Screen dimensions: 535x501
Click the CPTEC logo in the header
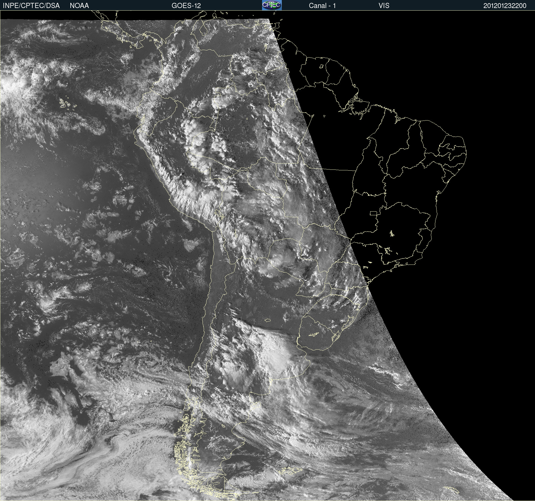coord(272,5)
